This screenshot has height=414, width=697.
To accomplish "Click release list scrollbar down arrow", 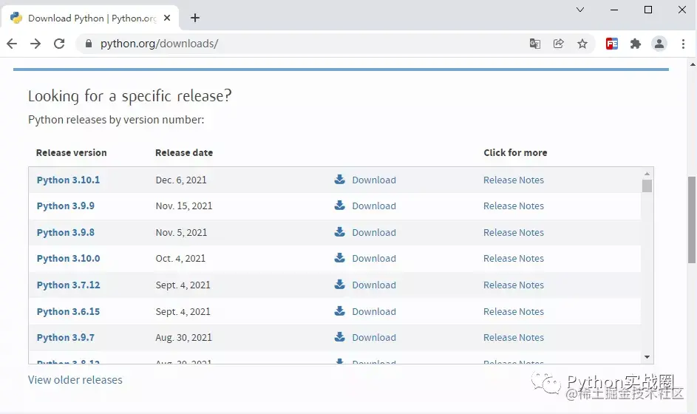I will click(x=647, y=357).
